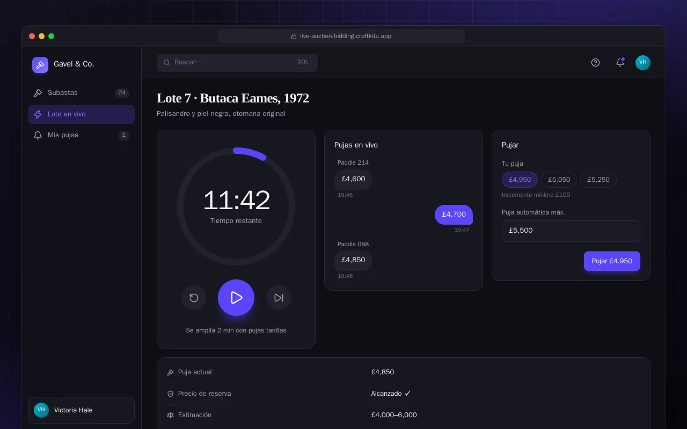Click the lock icon in address bar
This screenshot has width=687, height=429.
294,36
